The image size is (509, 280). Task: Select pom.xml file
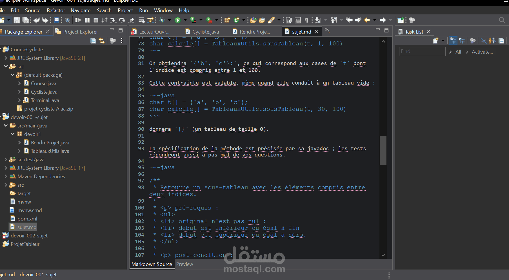click(x=27, y=219)
